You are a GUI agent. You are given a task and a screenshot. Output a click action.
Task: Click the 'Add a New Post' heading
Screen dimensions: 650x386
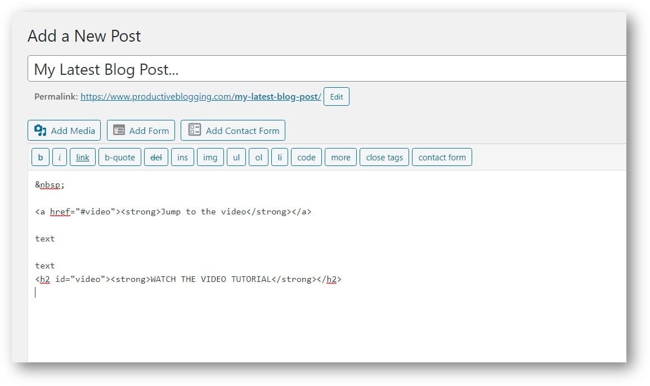84,36
